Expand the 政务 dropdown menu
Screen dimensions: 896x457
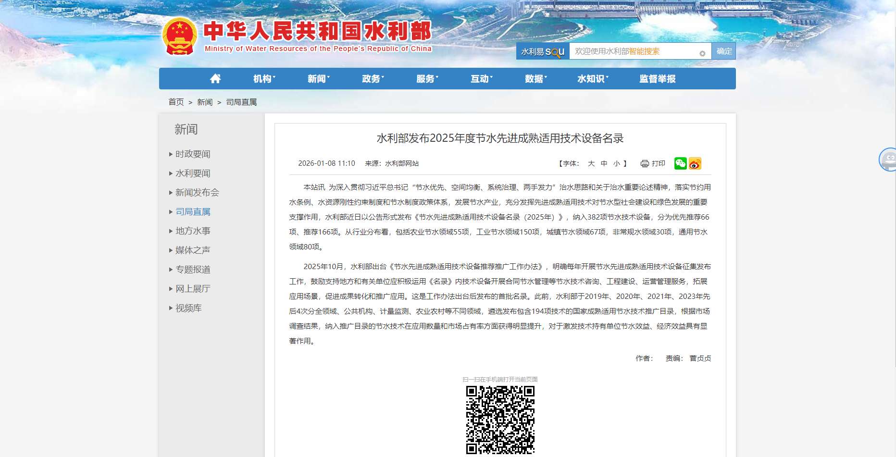click(373, 79)
